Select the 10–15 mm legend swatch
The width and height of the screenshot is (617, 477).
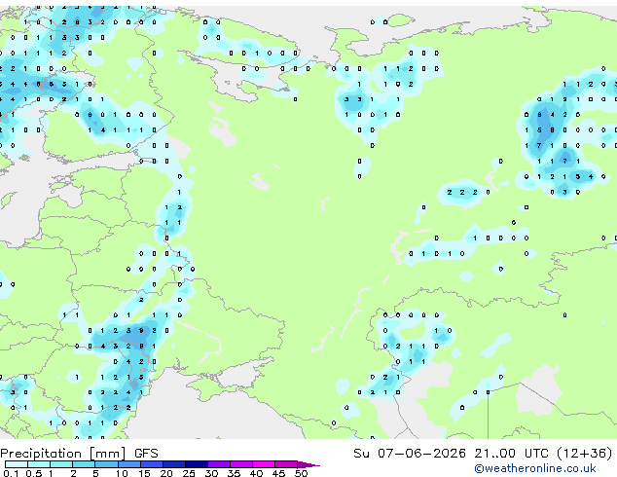(128, 464)
